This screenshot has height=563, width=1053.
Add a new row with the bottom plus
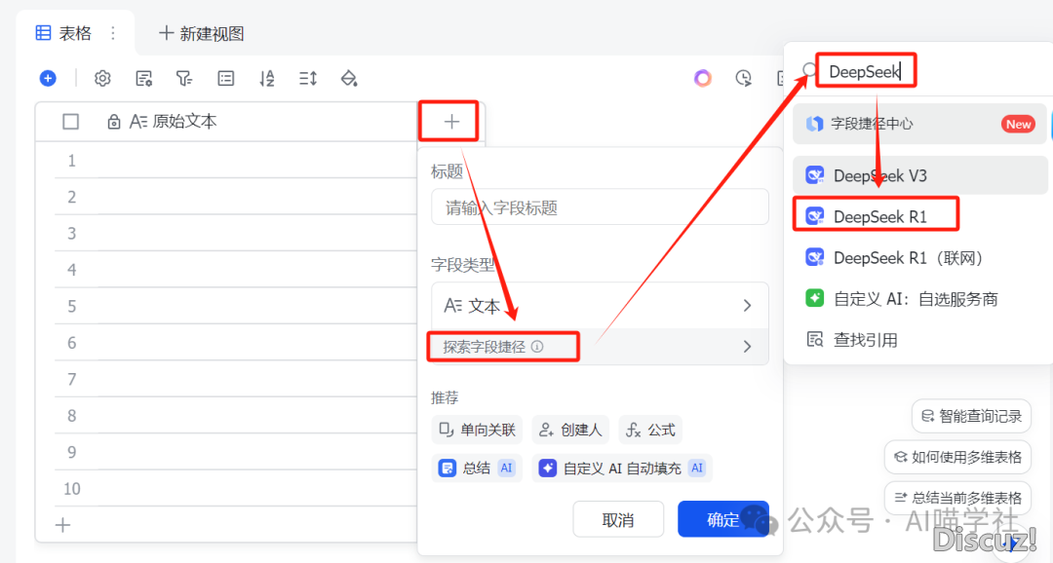coord(63,525)
